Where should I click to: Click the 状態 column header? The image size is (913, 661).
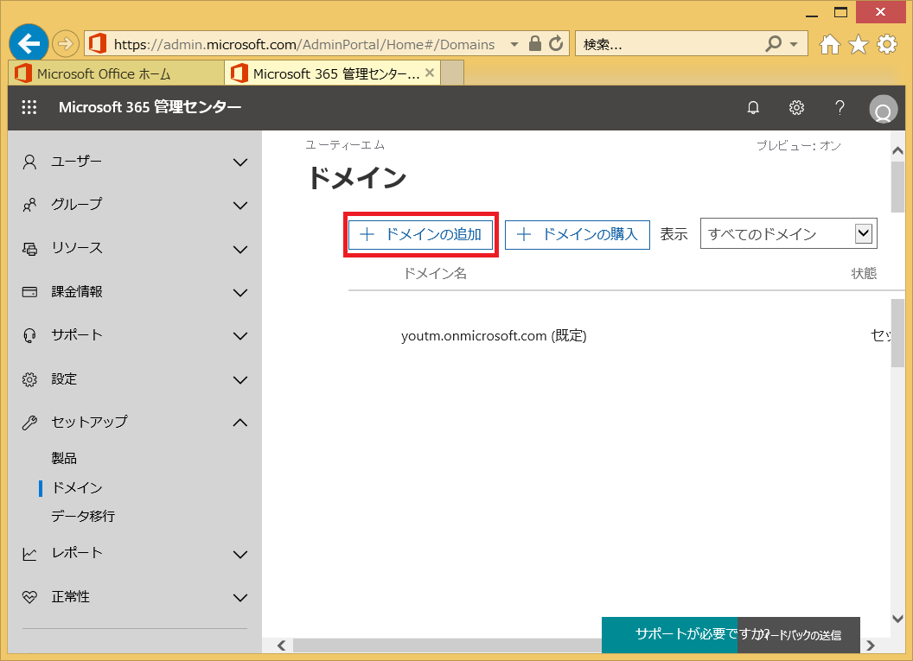click(864, 274)
